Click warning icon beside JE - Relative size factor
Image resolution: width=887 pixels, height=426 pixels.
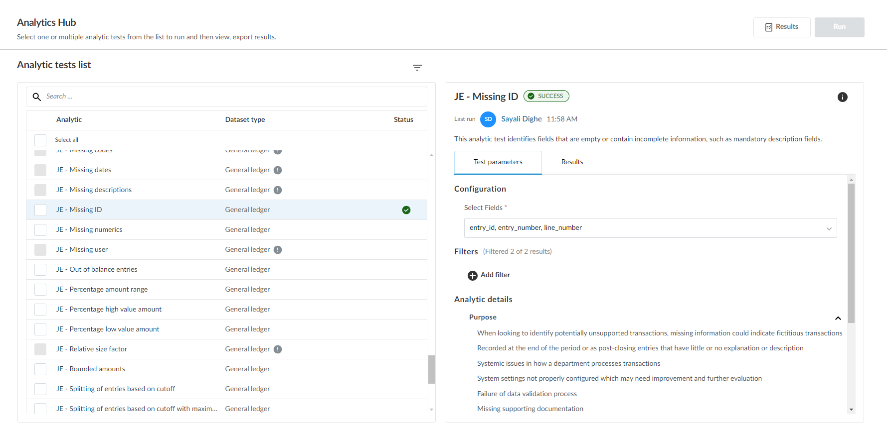click(x=278, y=349)
